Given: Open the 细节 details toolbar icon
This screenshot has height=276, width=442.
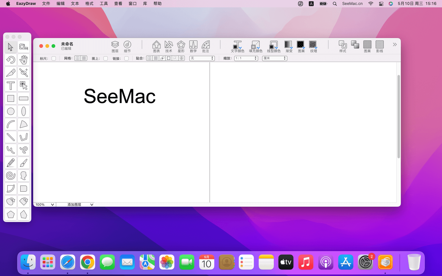Looking at the screenshot, I should click(127, 47).
